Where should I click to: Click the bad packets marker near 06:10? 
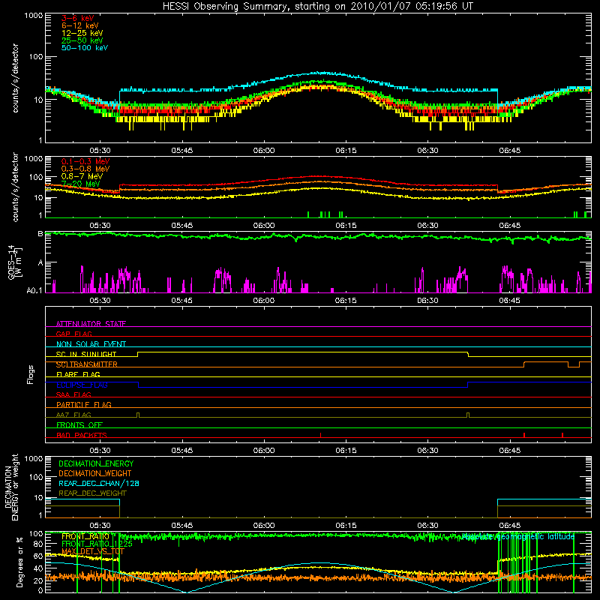pyautogui.click(x=321, y=435)
